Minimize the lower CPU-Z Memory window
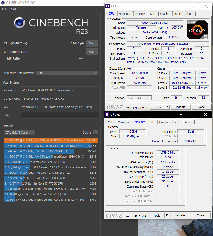This screenshot has width=213, height=236. pyautogui.click(x=181, y=114)
